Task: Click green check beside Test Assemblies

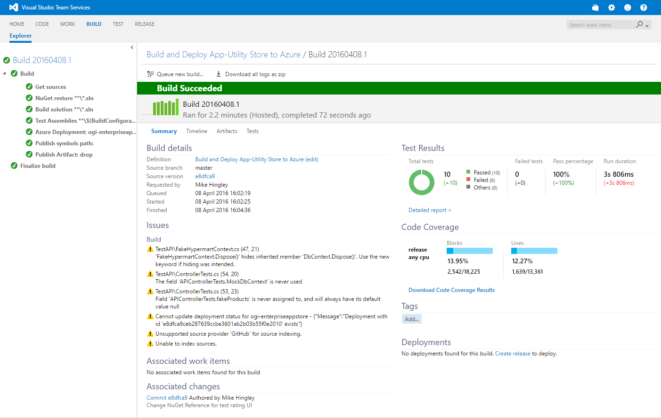Action: (x=29, y=120)
